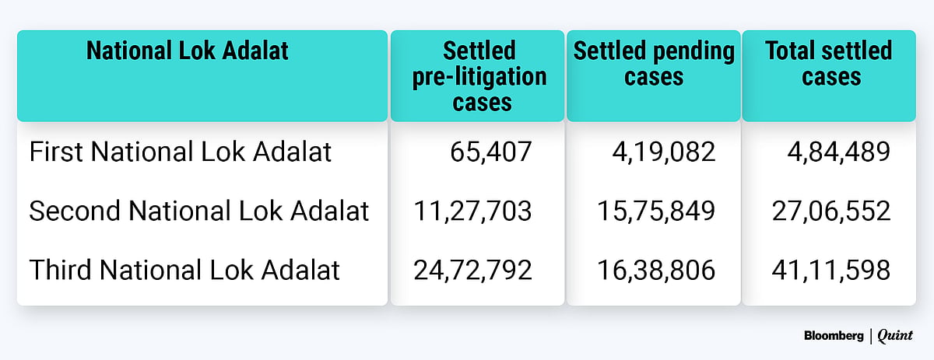Click the Quint logo text
Screen dimensions: 934x360
click(895, 336)
